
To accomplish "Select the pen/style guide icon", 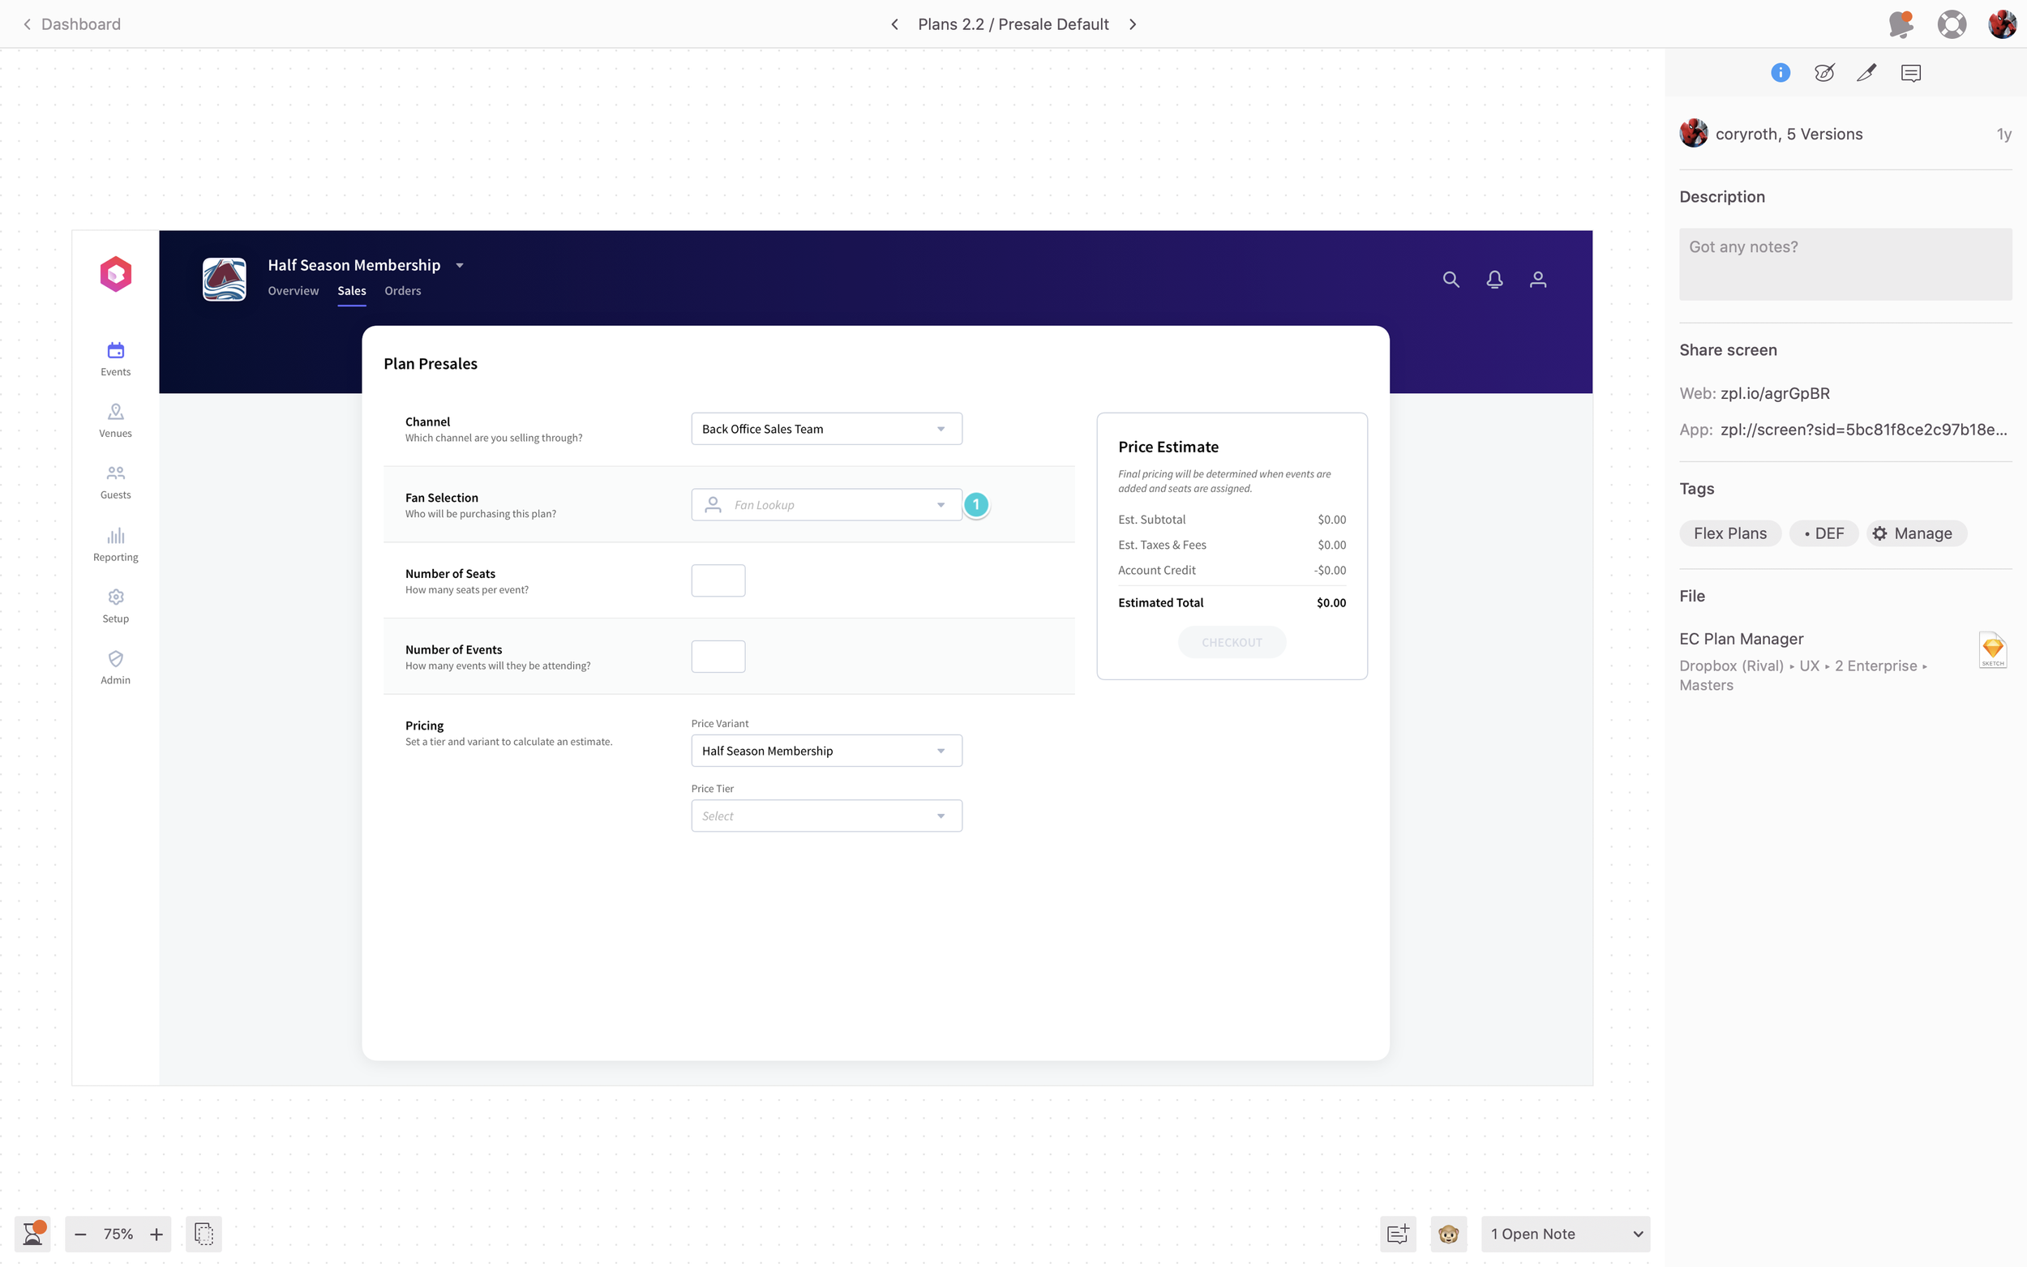I will (x=1866, y=73).
